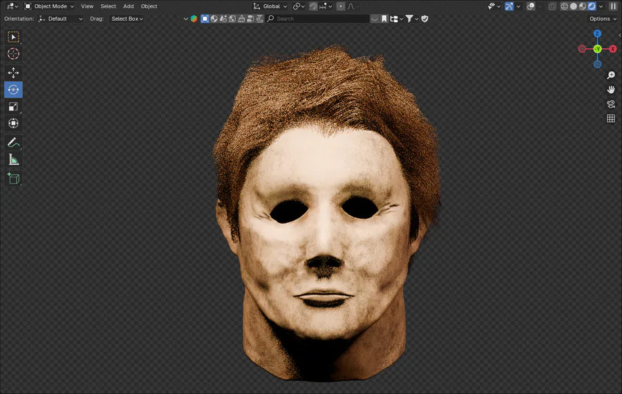Select the Rotate tool
This screenshot has width=622, height=394.
[13, 90]
